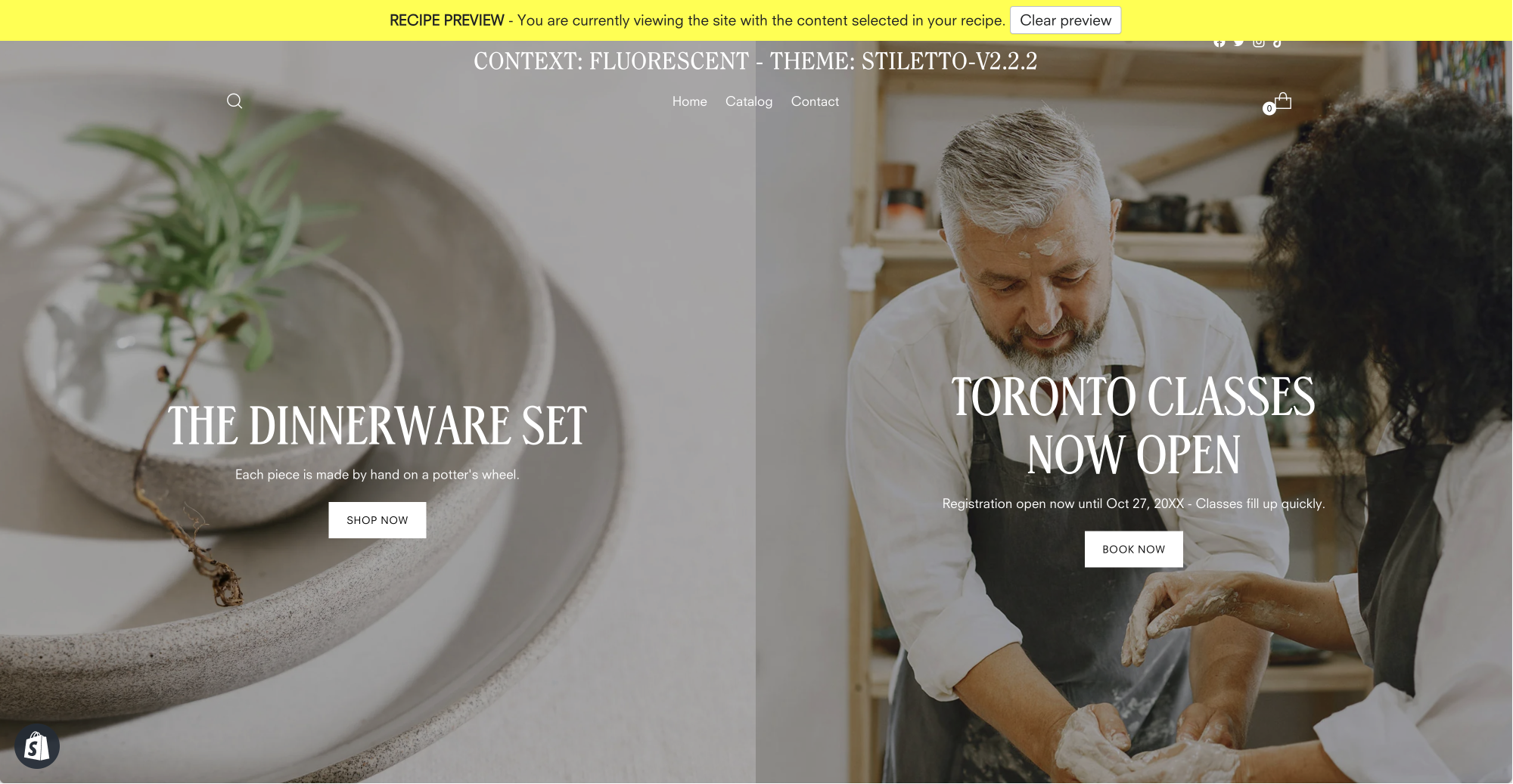Open the TikTok social icon
The width and height of the screenshot is (1513, 784).
tap(1278, 43)
